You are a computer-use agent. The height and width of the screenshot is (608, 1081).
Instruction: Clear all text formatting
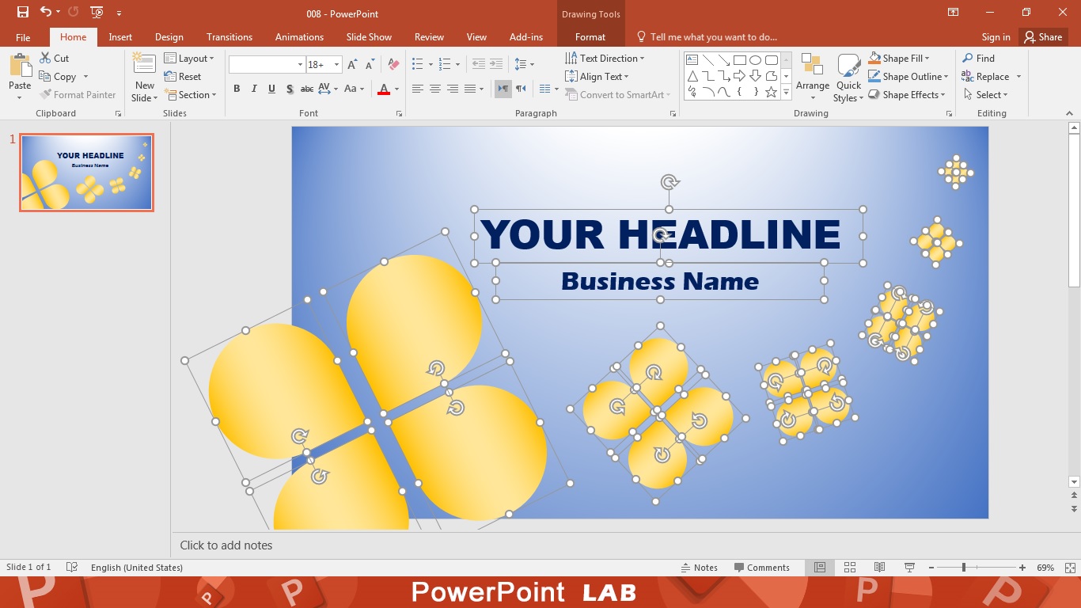[x=394, y=65]
